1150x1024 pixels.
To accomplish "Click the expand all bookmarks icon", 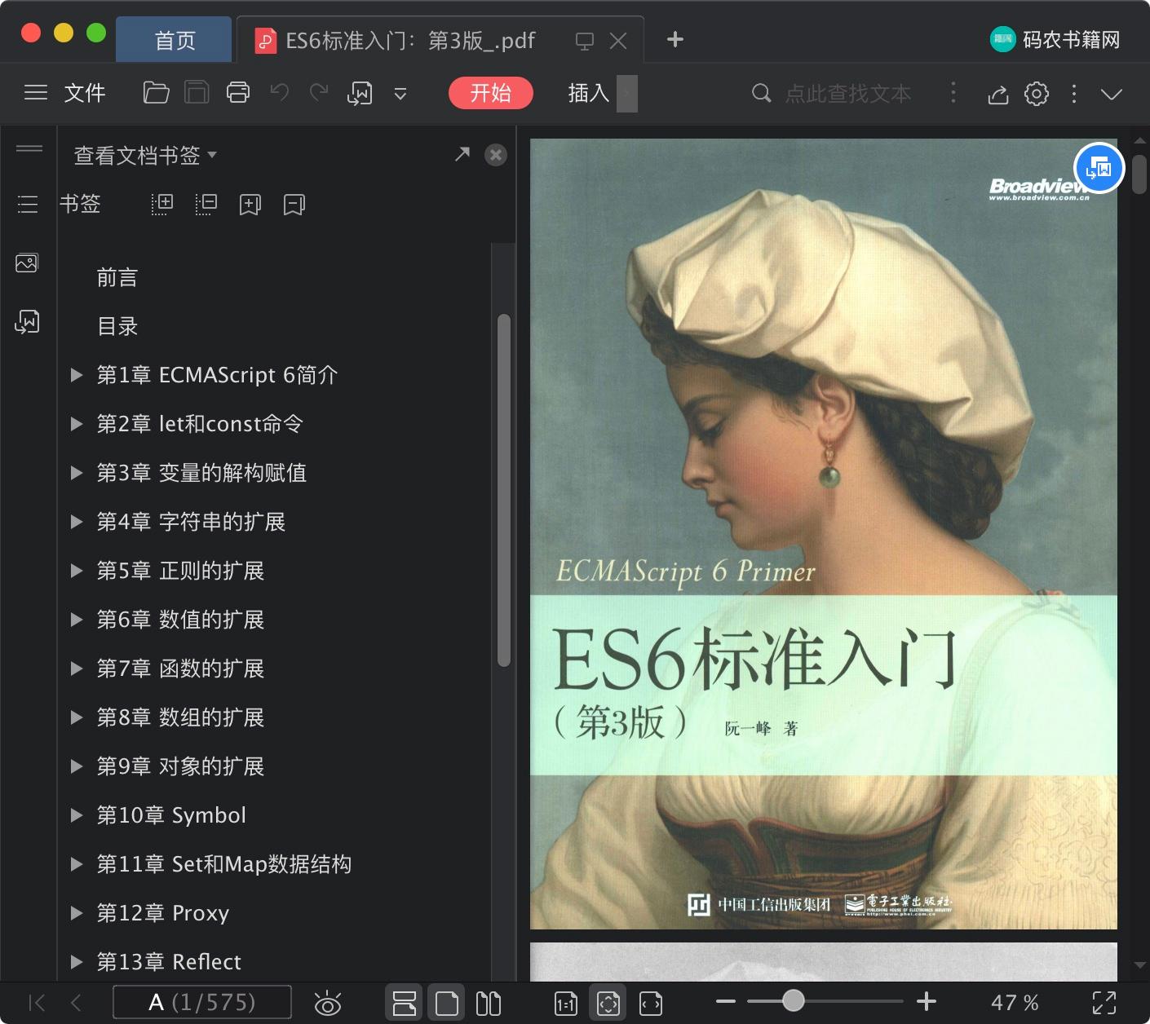I will [x=162, y=204].
